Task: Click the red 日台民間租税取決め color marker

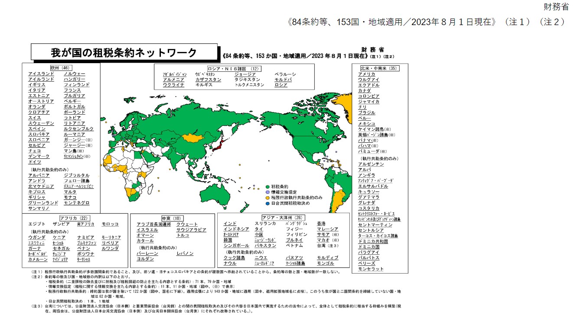Action: point(267,203)
